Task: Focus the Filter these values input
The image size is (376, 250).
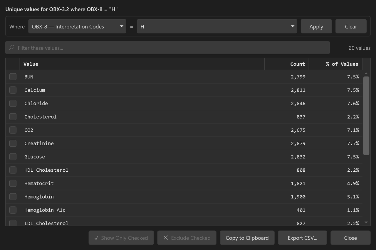Action: (x=167, y=48)
